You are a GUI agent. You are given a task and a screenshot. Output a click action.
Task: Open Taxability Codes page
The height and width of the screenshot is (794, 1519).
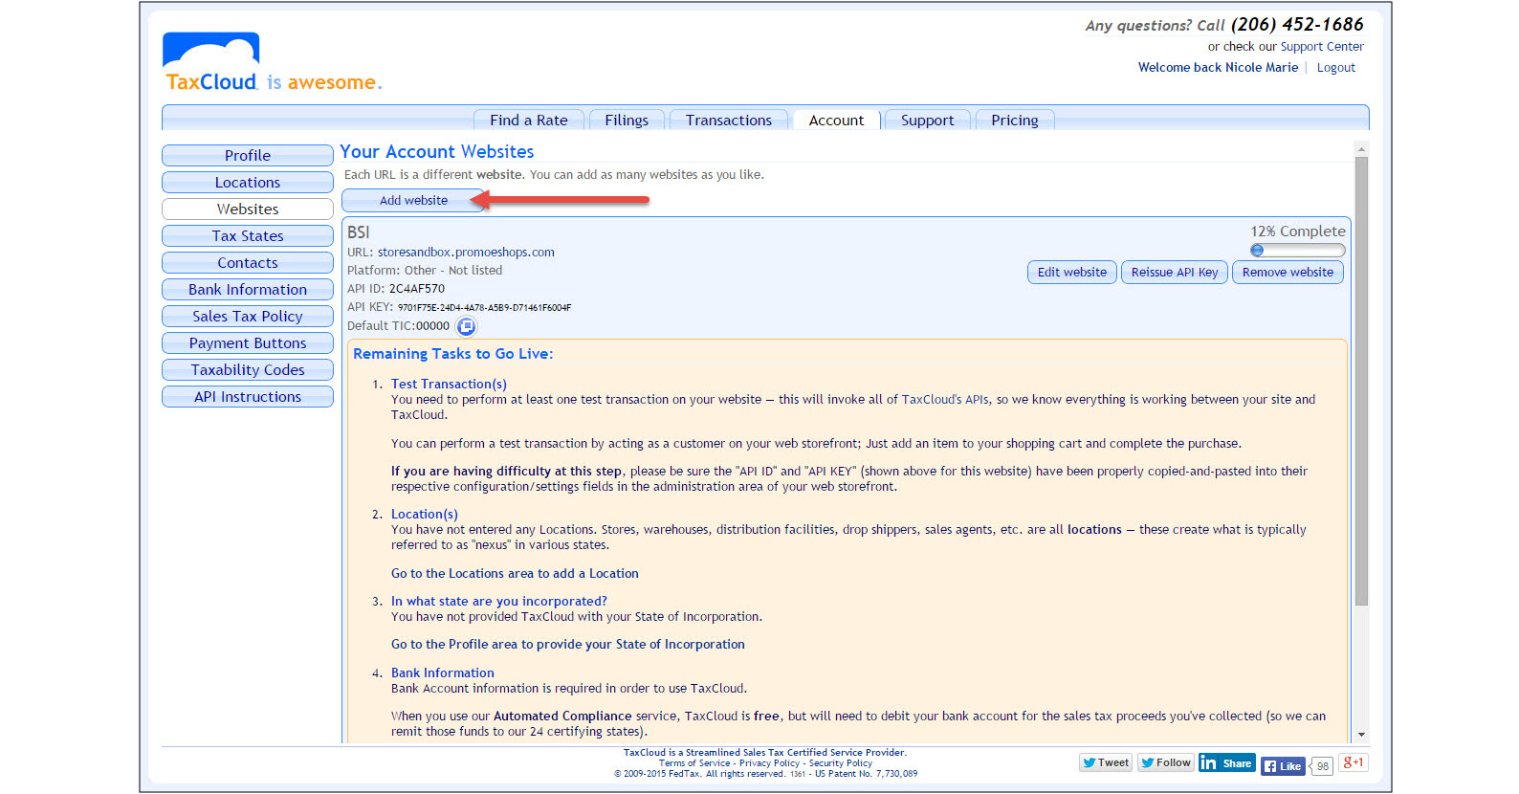click(248, 369)
